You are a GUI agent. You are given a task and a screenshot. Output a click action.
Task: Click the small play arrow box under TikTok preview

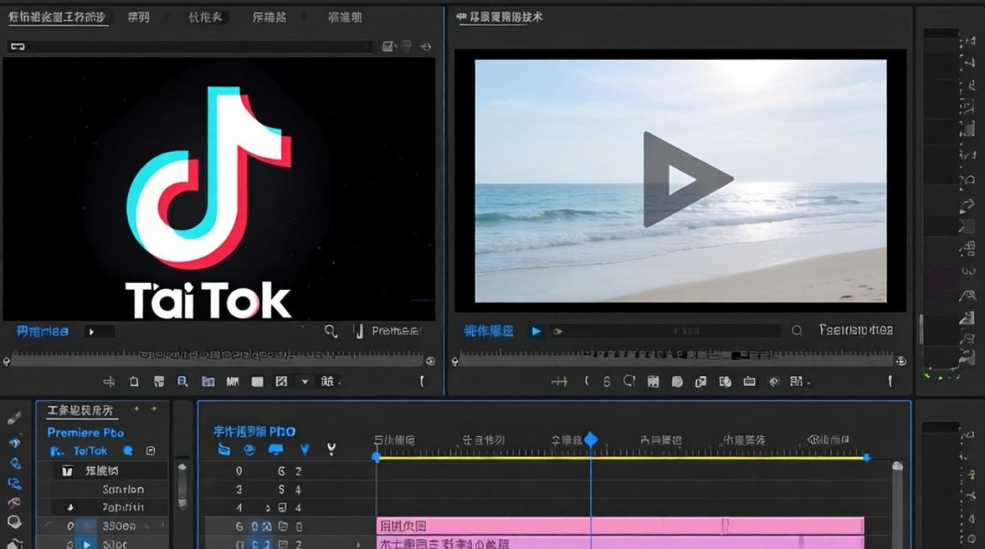click(x=99, y=332)
